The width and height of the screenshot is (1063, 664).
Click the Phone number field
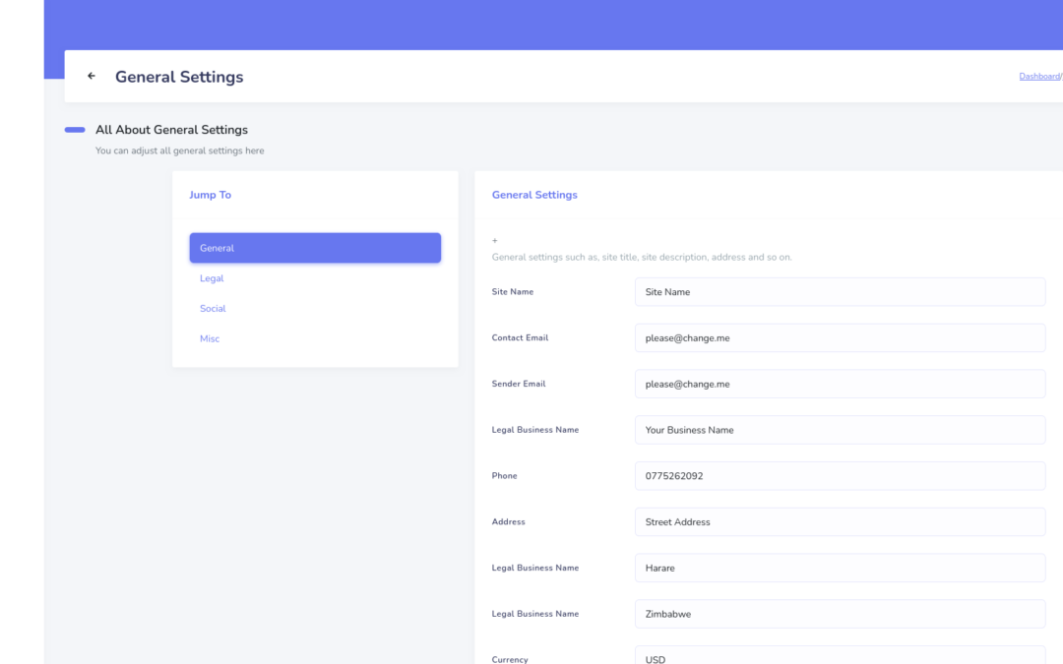tap(840, 476)
